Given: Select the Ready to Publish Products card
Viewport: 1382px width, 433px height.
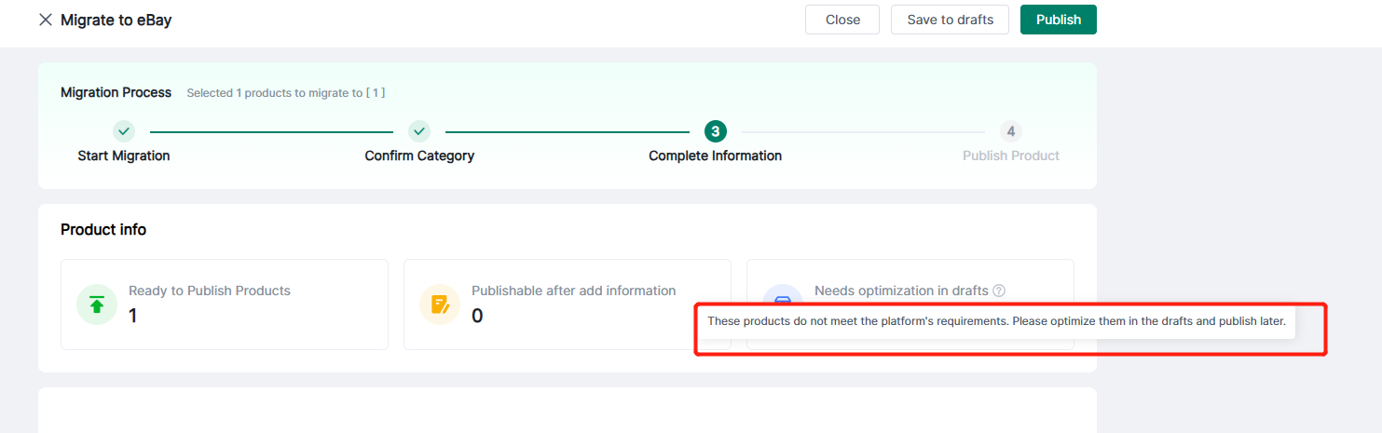Looking at the screenshot, I should tap(224, 304).
